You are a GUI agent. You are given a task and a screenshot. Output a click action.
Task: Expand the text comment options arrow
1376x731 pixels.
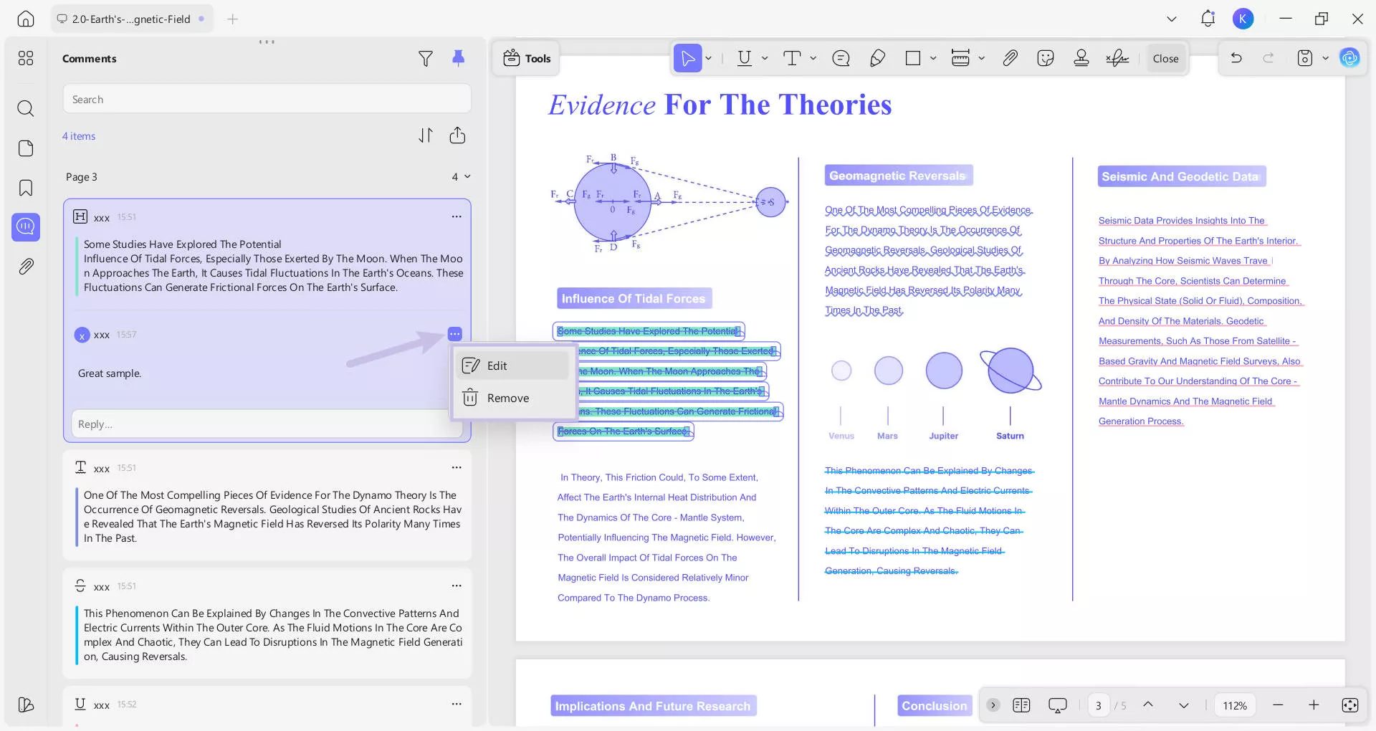click(813, 59)
